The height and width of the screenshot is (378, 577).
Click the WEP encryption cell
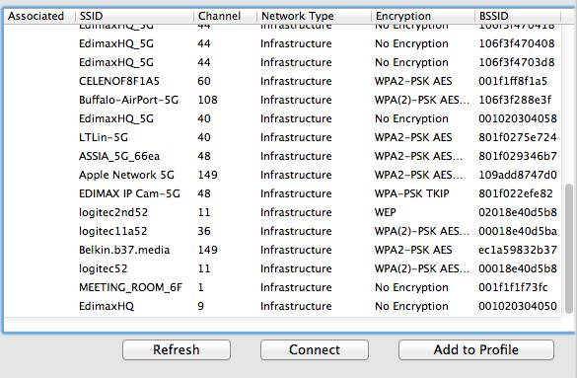[386, 212]
